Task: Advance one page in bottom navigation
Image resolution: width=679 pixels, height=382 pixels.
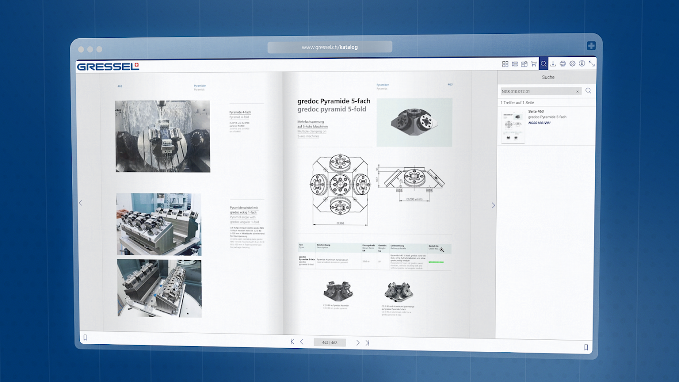Action: coord(358,342)
